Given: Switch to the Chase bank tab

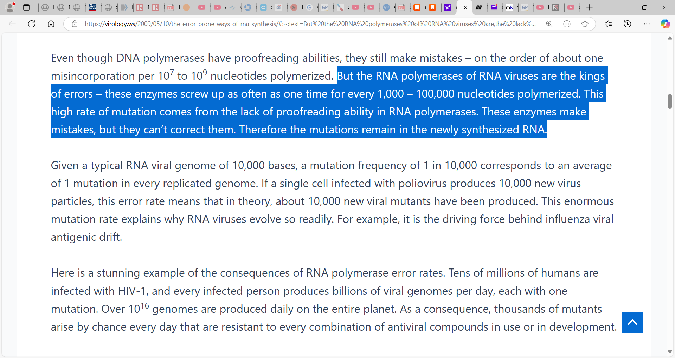Looking at the screenshot, I should 248,7.
